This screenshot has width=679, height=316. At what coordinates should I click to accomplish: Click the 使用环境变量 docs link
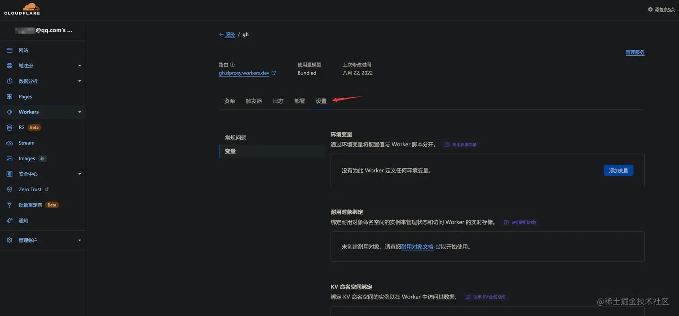click(464, 145)
